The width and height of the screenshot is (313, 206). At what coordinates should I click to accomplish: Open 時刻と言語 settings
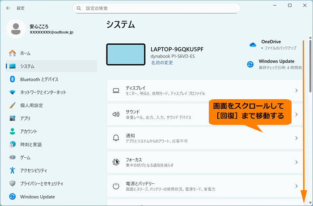coord(51,144)
